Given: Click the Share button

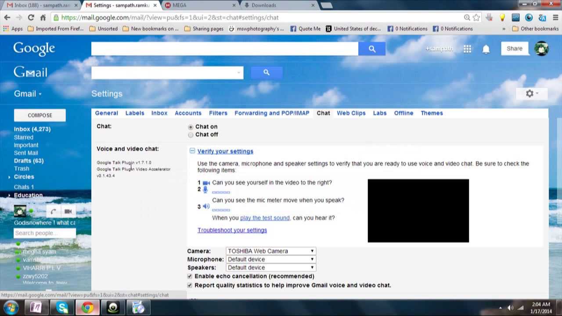Looking at the screenshot, I should pyautogui.click(x=515, y=49).
